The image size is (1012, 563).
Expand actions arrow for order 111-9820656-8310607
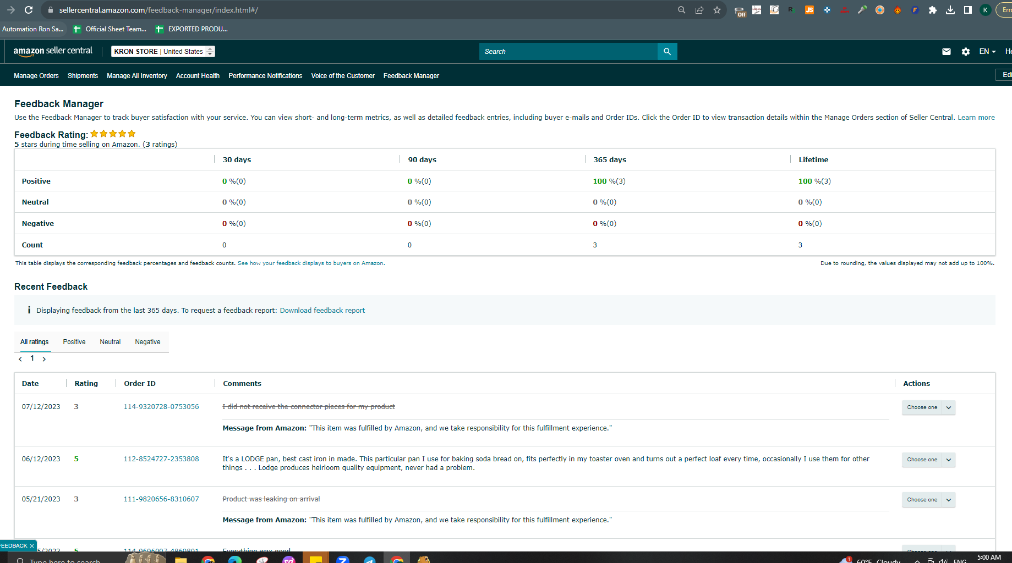coord(949,500)
